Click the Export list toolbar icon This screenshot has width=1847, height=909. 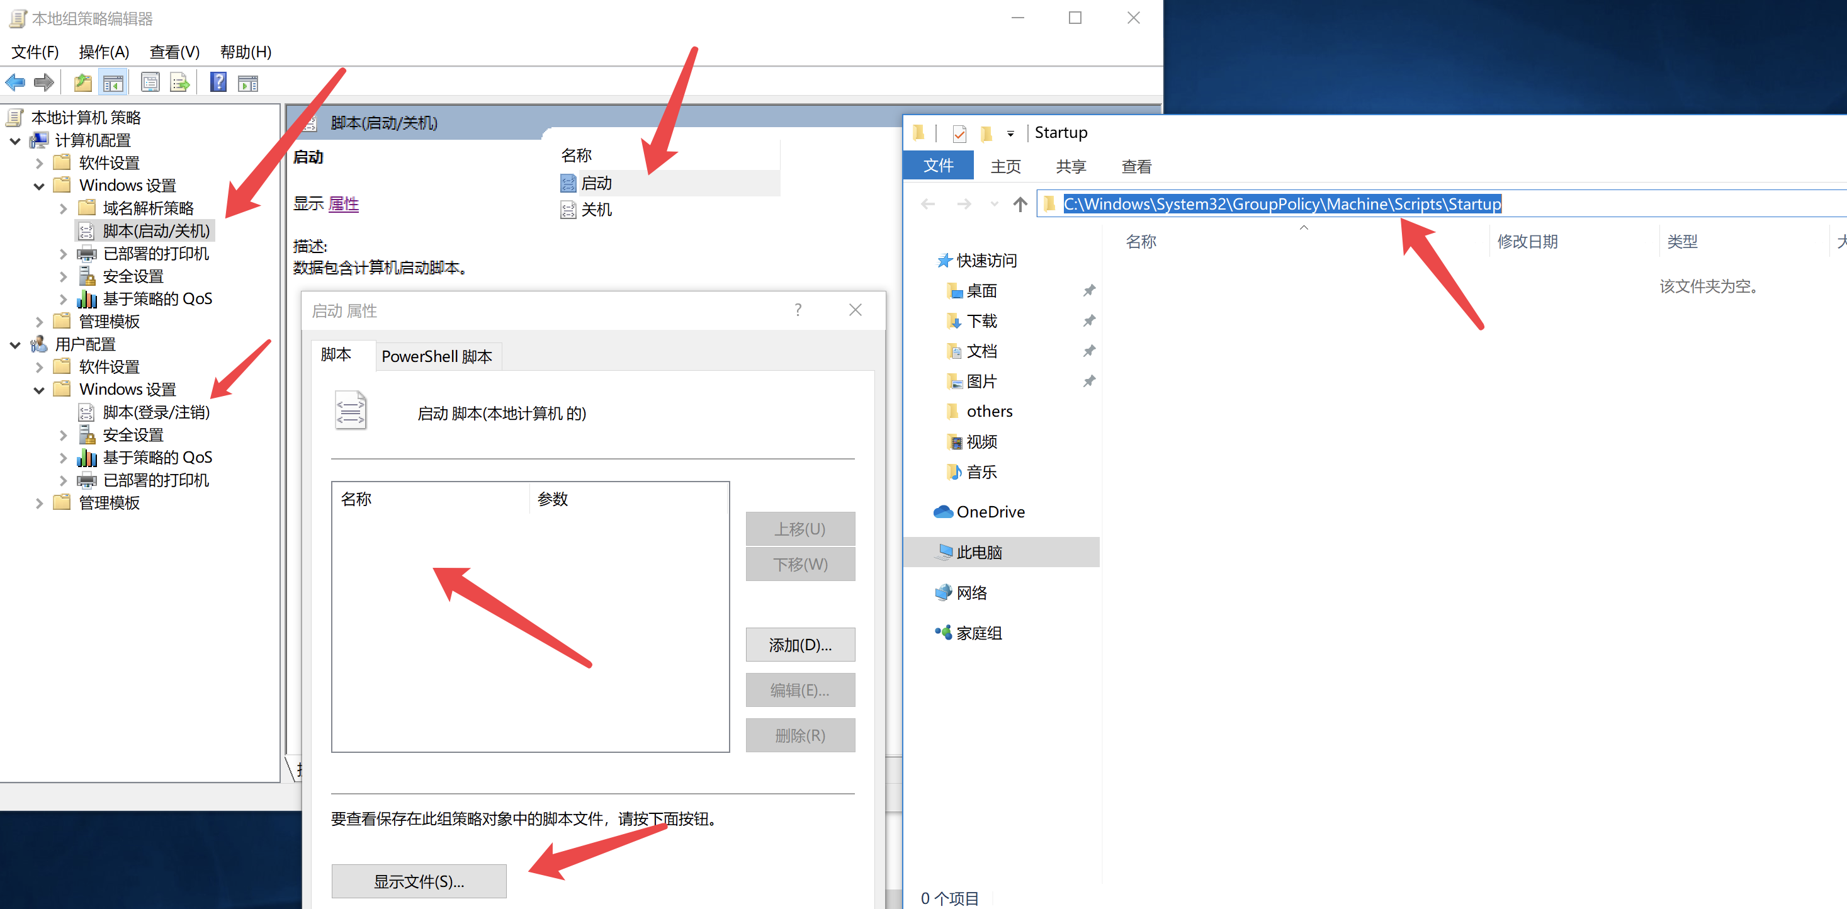pyautogui.click(x=180, y=83)
